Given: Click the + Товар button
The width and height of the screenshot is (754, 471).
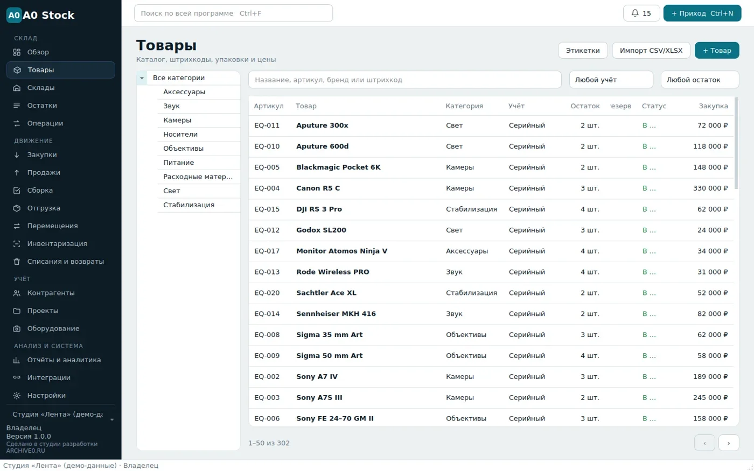Looking at the screenshot, I should click(x=717, y=51).
